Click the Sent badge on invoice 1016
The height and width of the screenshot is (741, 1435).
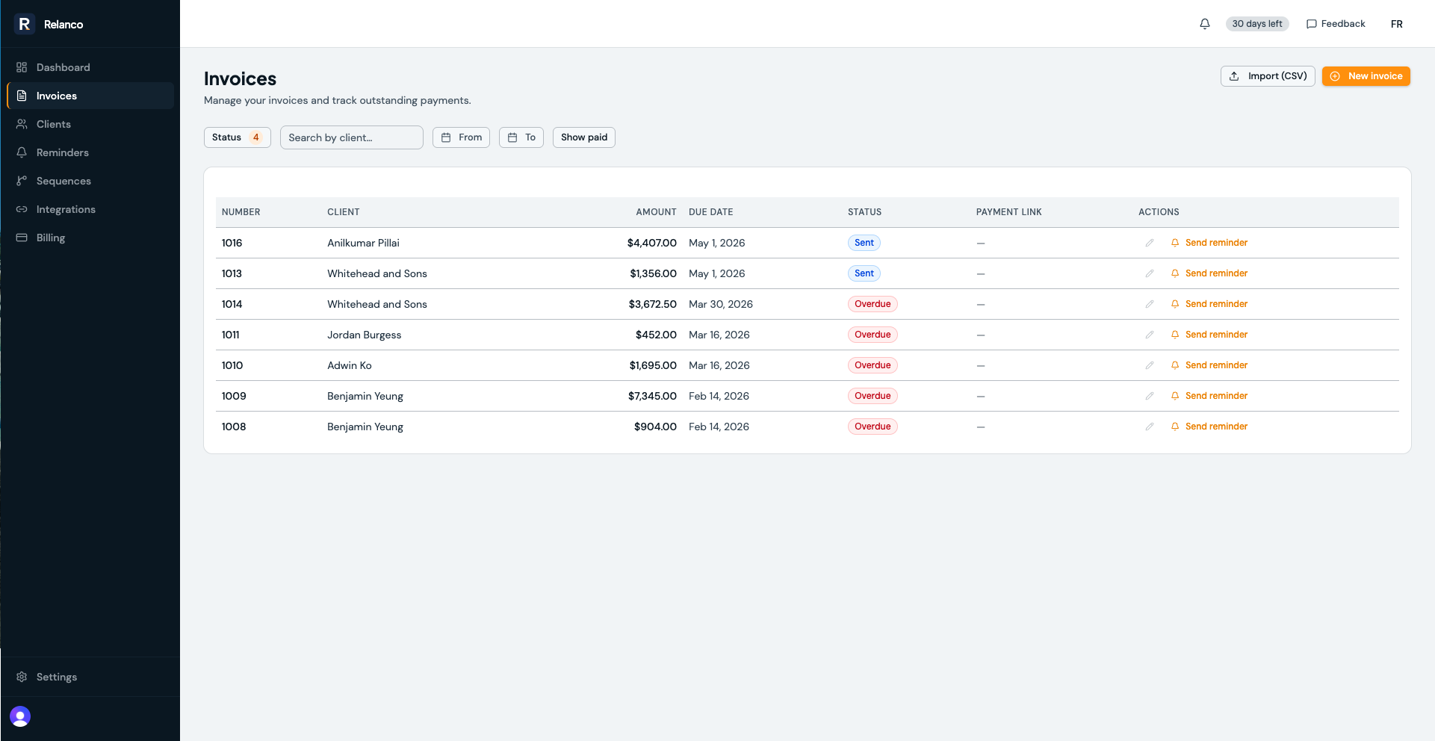[864, 243]
